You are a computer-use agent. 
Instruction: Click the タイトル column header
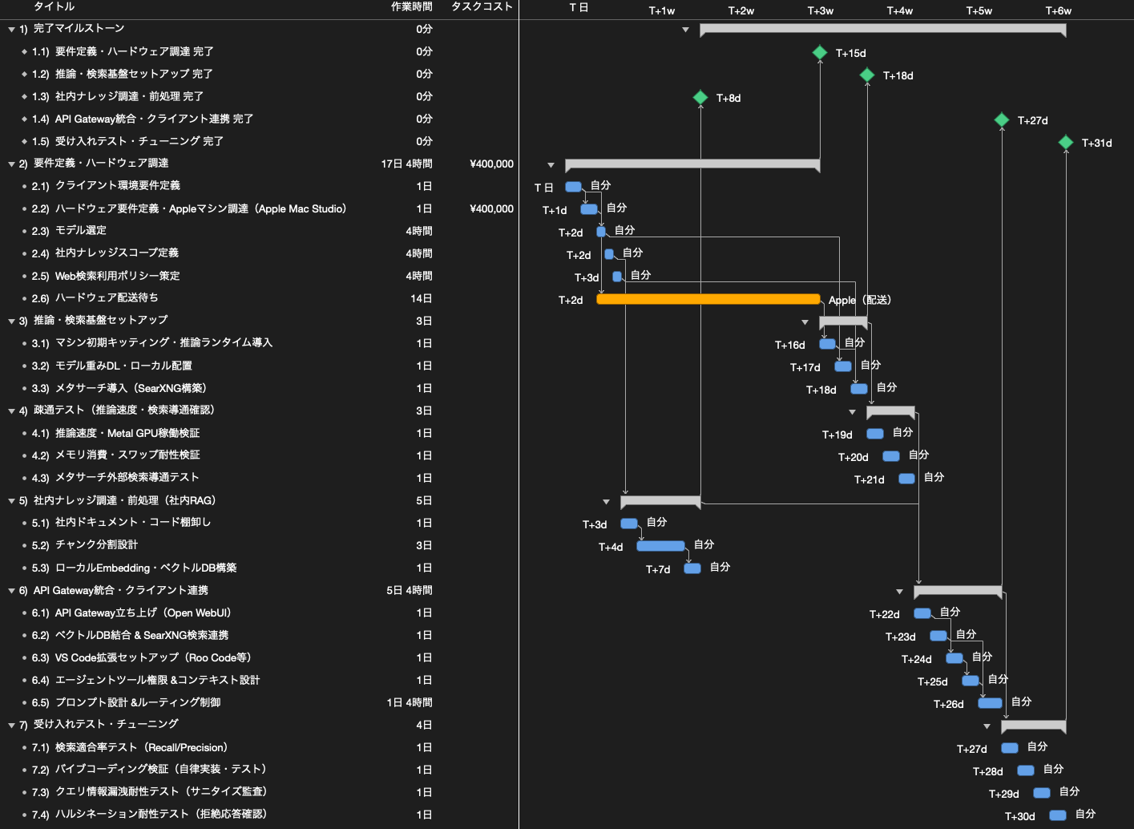(54, 6)
